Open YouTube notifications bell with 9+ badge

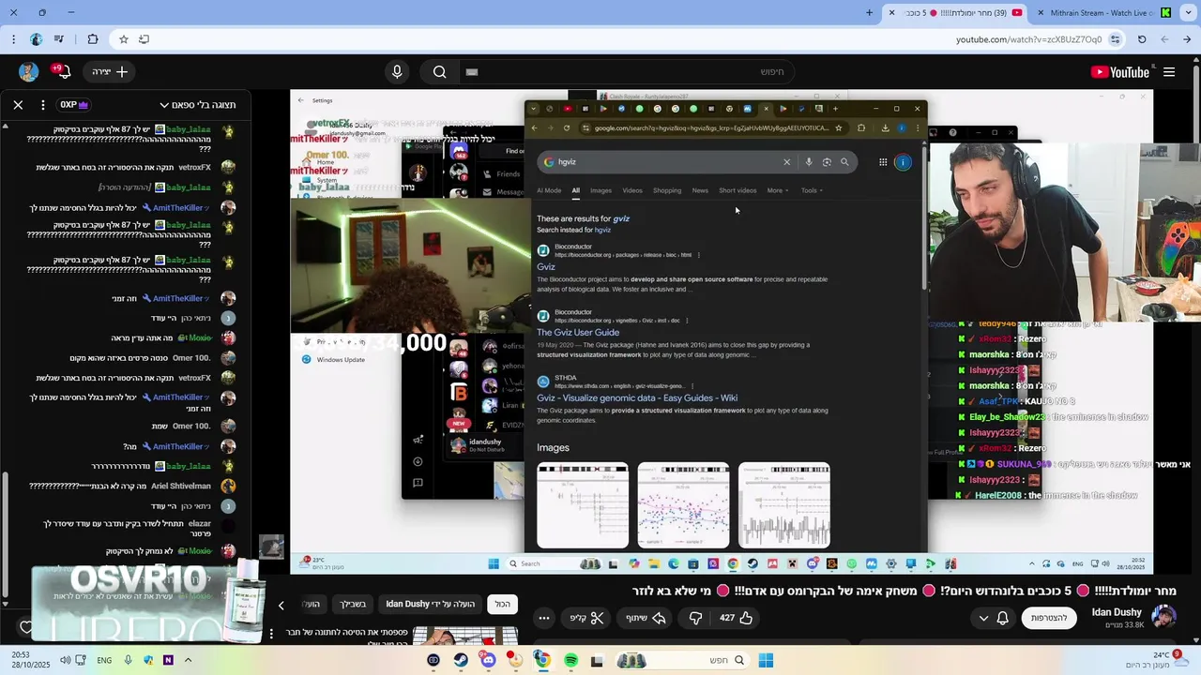64,72
